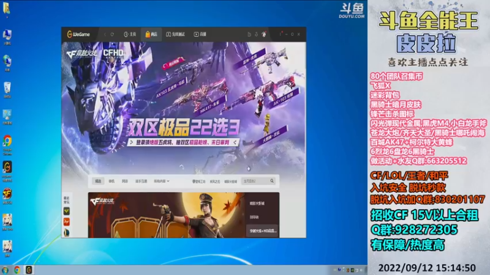Click the 双区极品22选3 banner headline

[183, 127]
